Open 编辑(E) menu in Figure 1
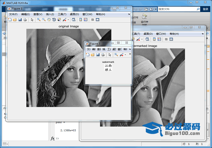212x148 pixels. [x=25, y=14]
